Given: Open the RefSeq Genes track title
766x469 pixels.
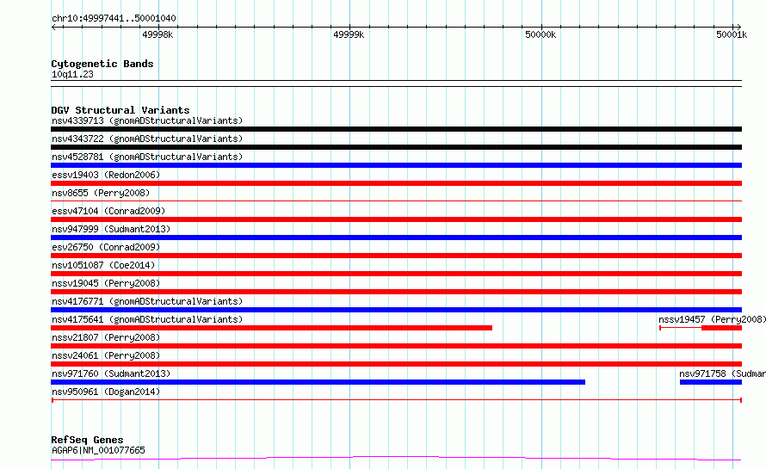Looking at the screenshot, I should pyautogui.click(x=87, y=440).
